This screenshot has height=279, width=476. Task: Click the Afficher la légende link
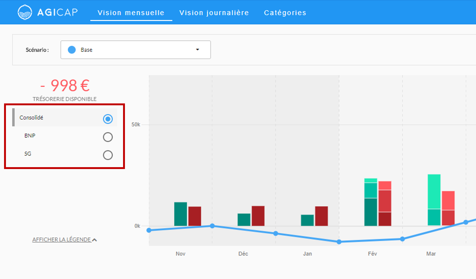pyautogui.click(x=62, y=240)
